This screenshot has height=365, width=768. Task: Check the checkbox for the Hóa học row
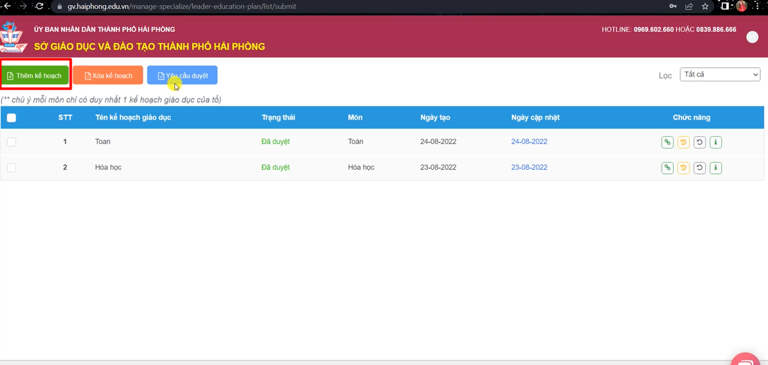coord(12,168)
